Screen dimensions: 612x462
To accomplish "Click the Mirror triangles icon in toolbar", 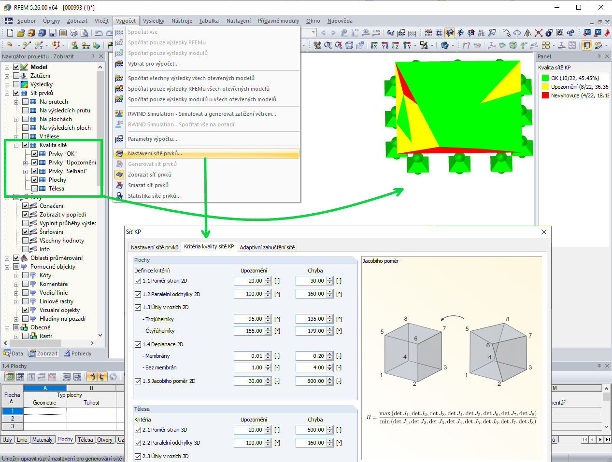I will (x=528, y=33).
